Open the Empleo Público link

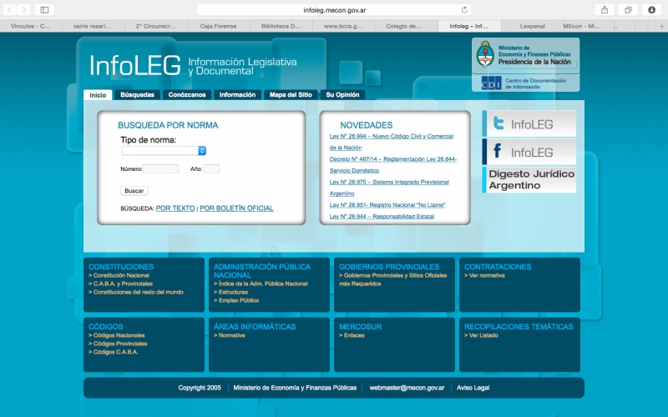point(236,300)
